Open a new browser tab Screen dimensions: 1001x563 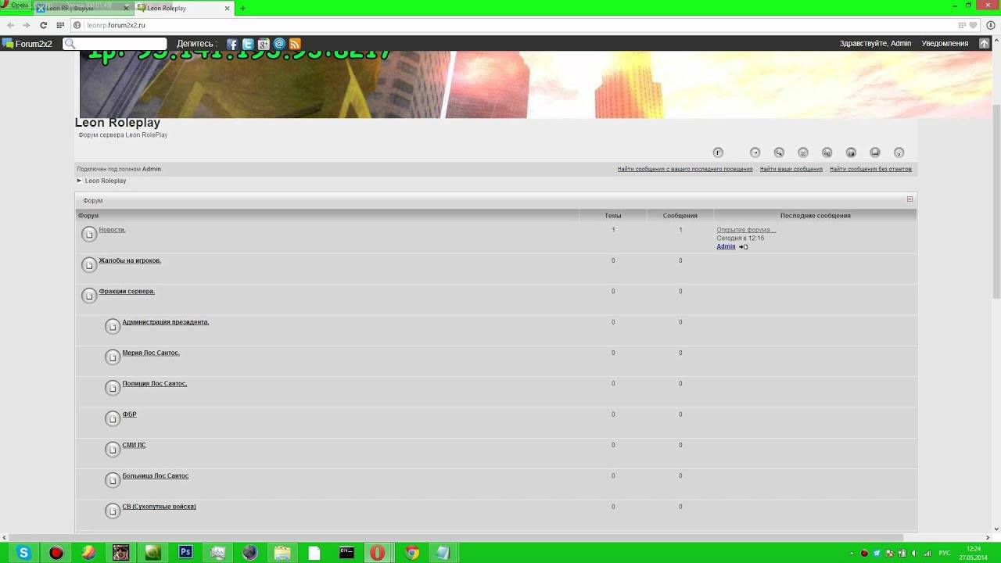pos(242,9)
